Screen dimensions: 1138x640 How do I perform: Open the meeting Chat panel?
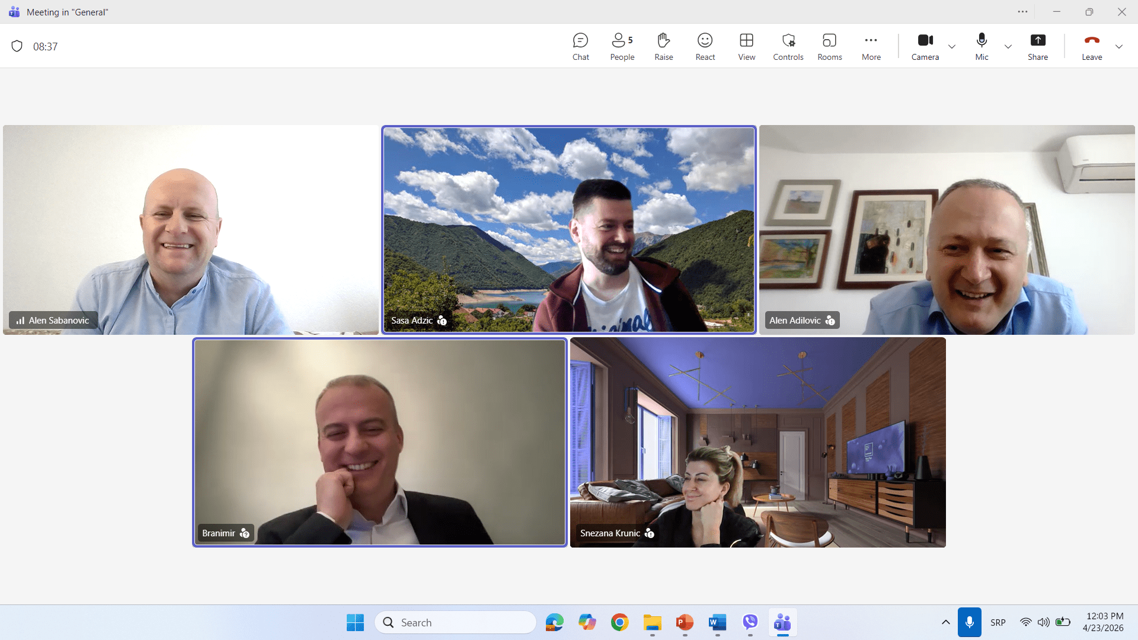pyautogui.click(x=580, y=47)
